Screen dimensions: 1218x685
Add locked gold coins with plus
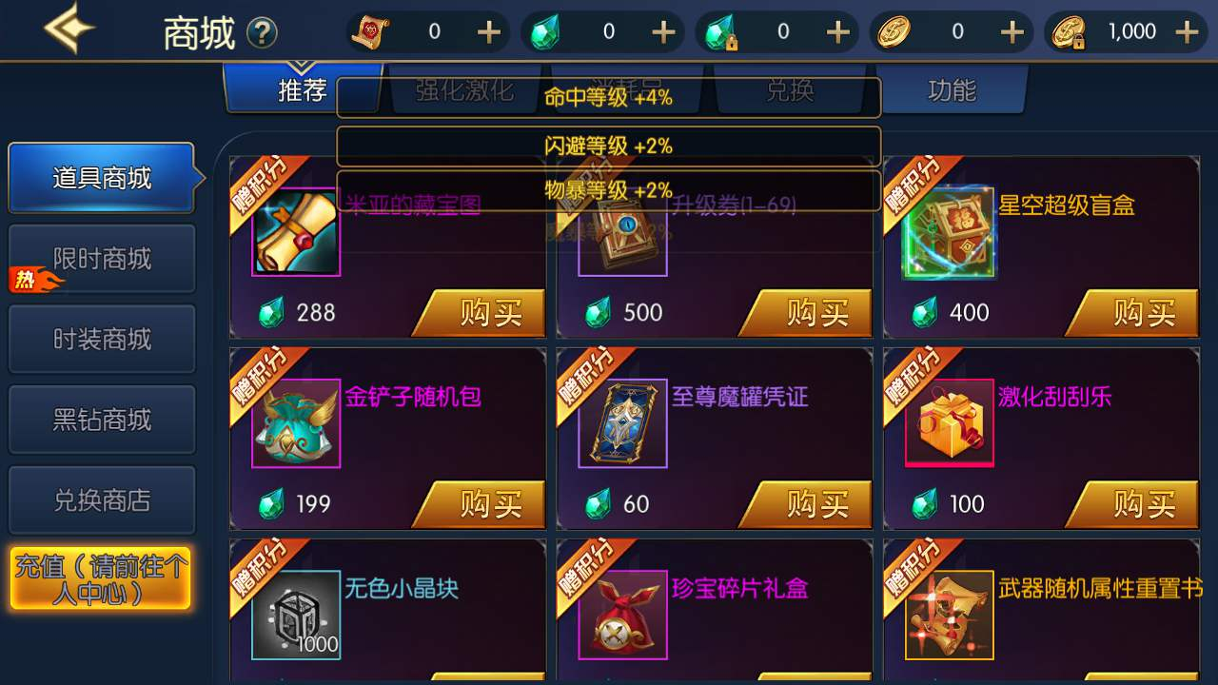point(1187,32)
